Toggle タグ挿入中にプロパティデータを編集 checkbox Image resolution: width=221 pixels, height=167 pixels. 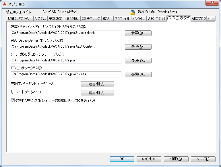[x=13, y=100]
